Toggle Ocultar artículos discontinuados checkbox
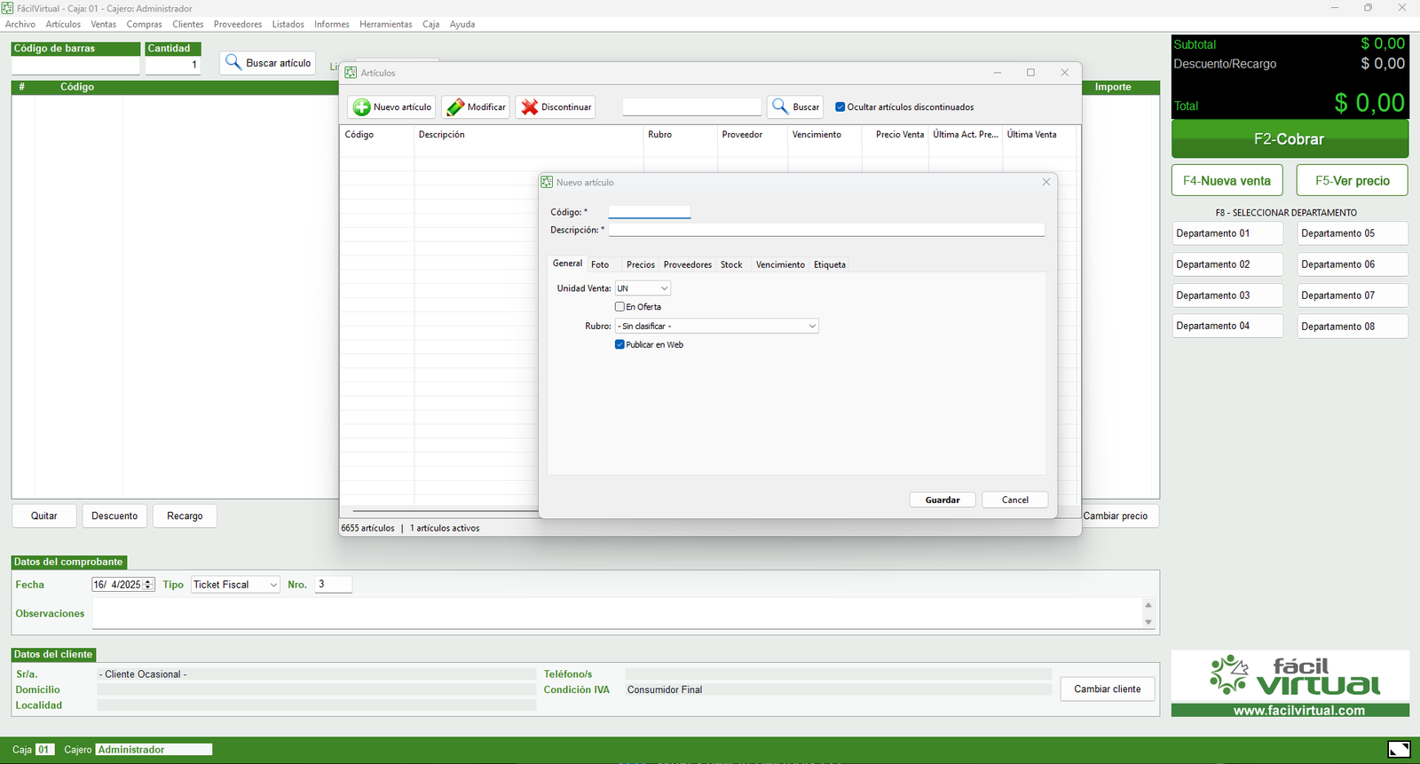 [840, 107]
